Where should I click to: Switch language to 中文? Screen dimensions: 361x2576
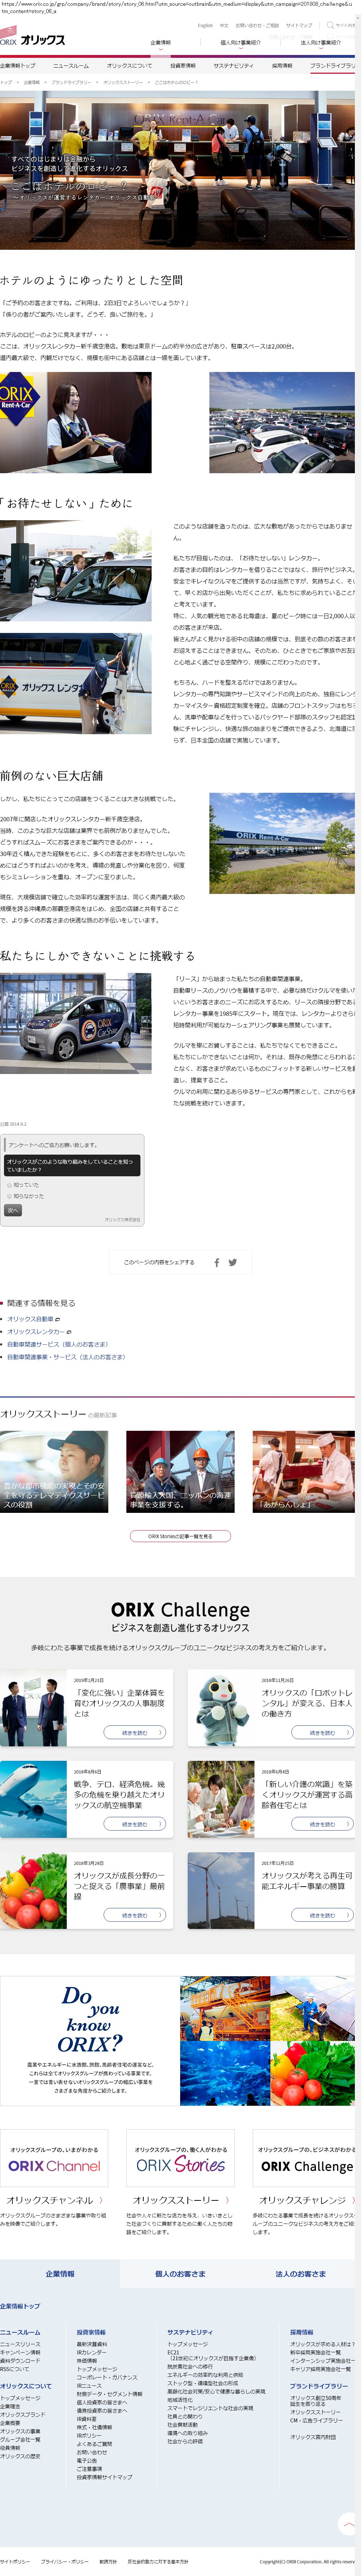[x=224, y=25]
